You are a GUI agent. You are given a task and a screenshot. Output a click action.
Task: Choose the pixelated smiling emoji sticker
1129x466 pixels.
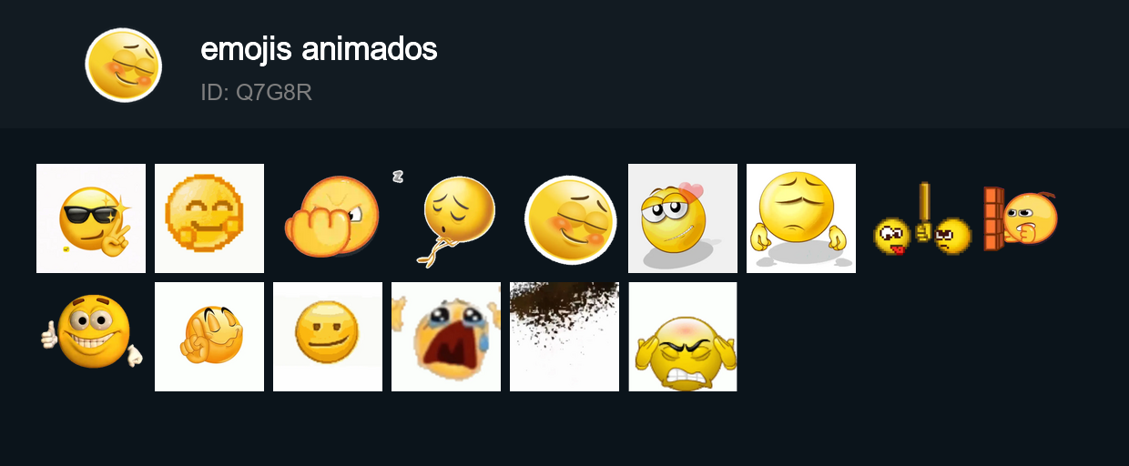point(209,218)
